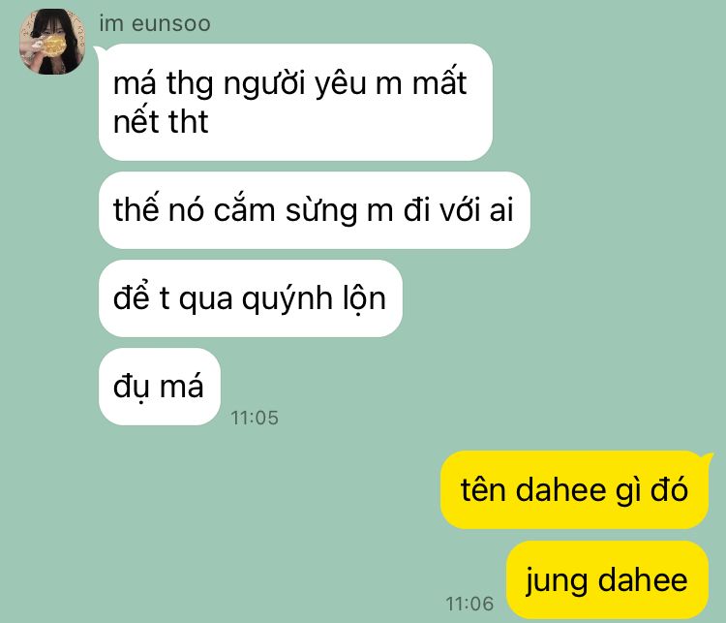Screen dimensions: 726x623
Task: Click the word 'cắm' in the second message
Action: click(x=245, y=209)
